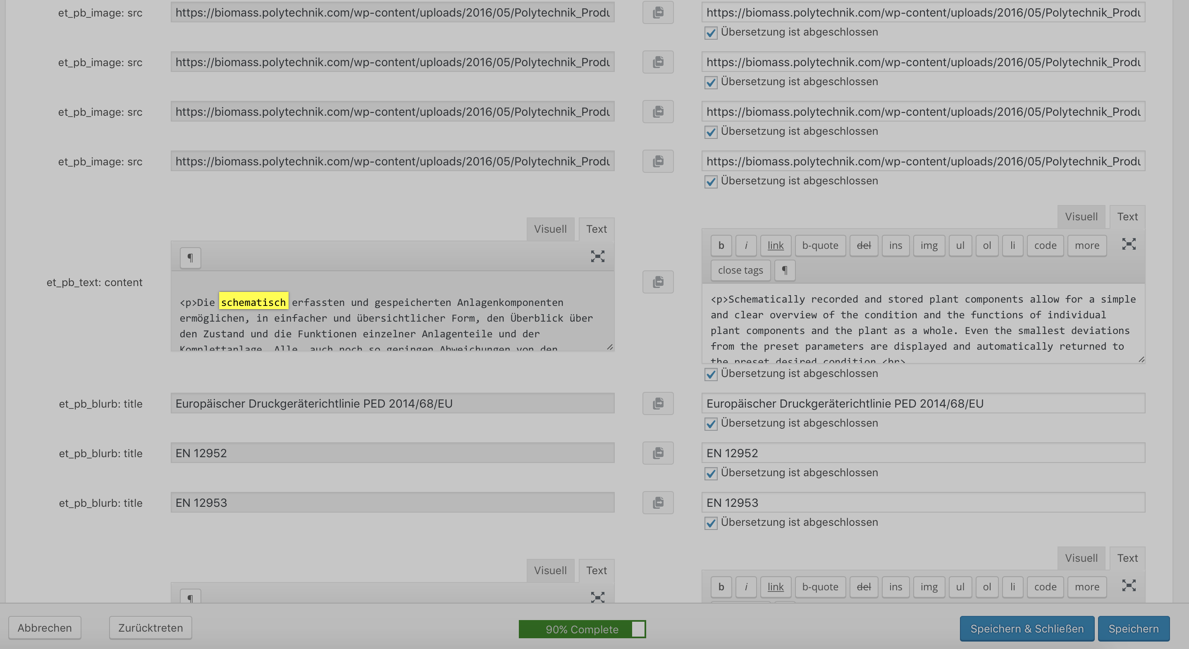Click Speichern button

[1134, 629]
